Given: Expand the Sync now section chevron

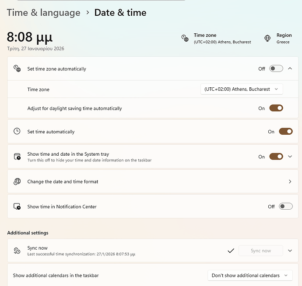Looking at the screenshot, I should point(290,250).
